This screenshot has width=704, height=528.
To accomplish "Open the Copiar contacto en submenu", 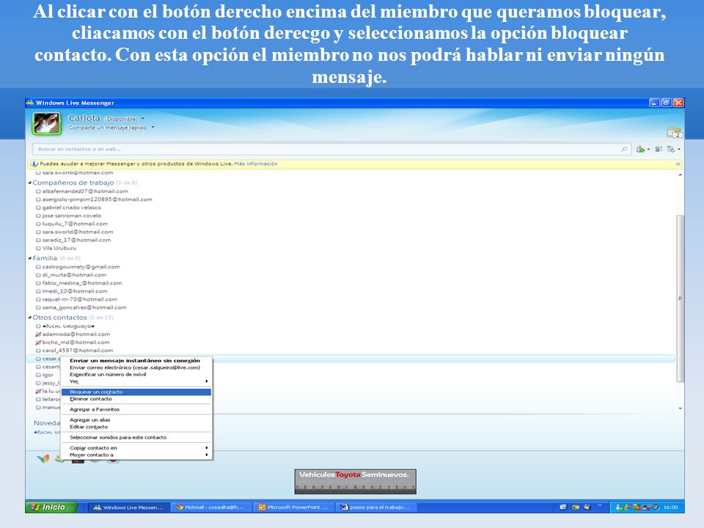I will click(x=136, y=447).
